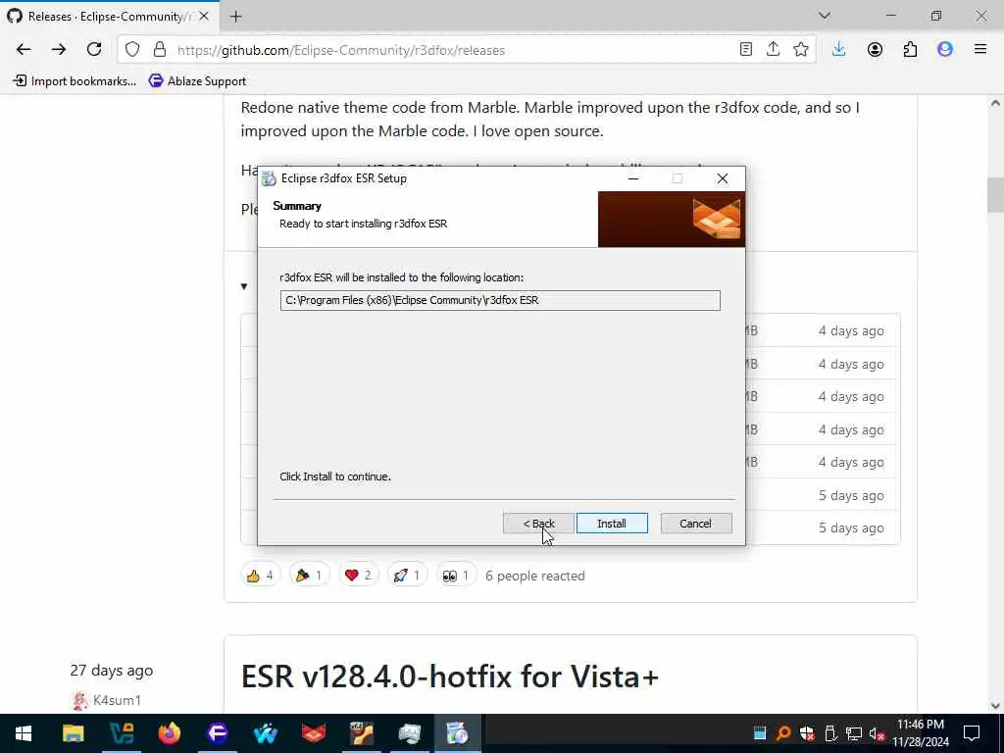This screenshot has height=753, width=1004.
Task: Open the notification center icon
Action: click(x=972, y=733)
